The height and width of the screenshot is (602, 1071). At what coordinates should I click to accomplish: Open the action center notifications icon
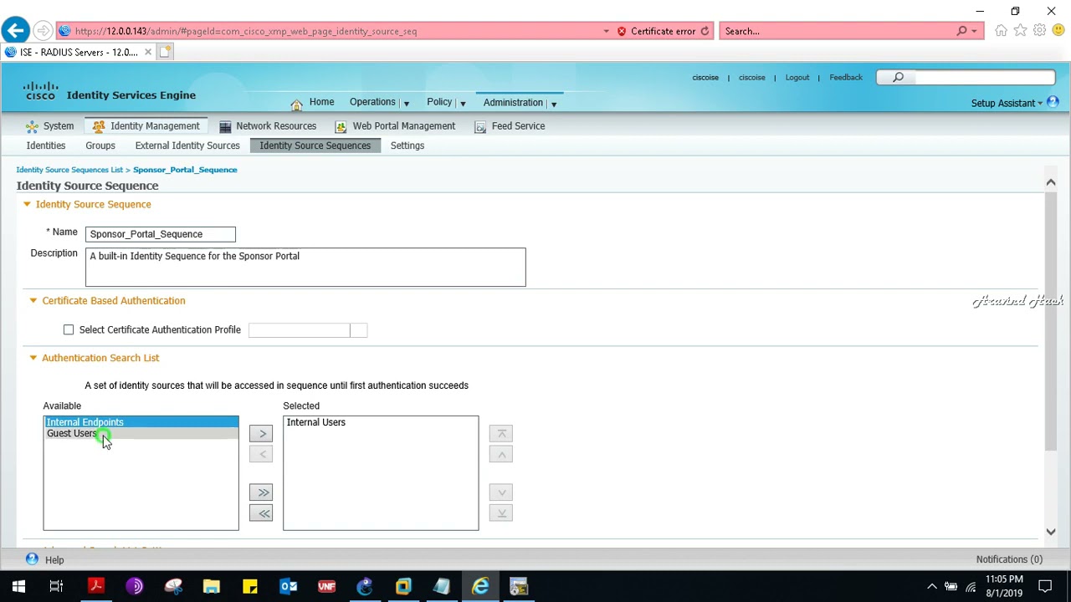coord(1045,586)
